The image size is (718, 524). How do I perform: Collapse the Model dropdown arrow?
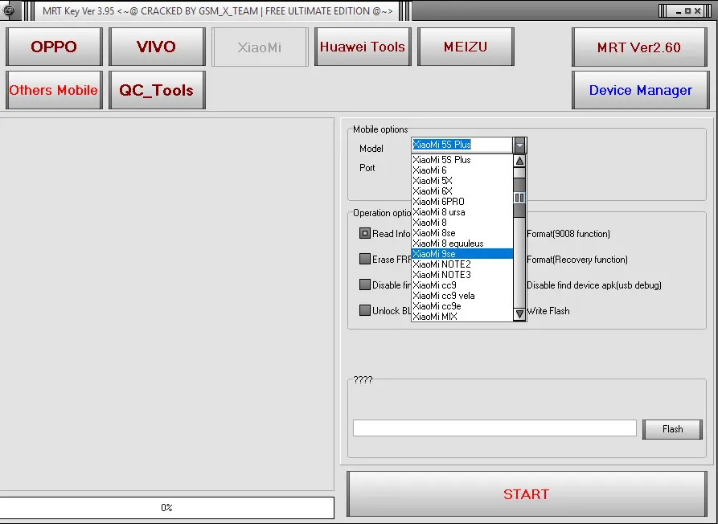[x=519, y=145]
